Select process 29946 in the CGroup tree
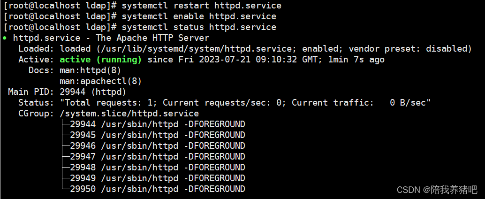This screenshot has height=199, width=485. pyautogui.click(x=158, y=146)
